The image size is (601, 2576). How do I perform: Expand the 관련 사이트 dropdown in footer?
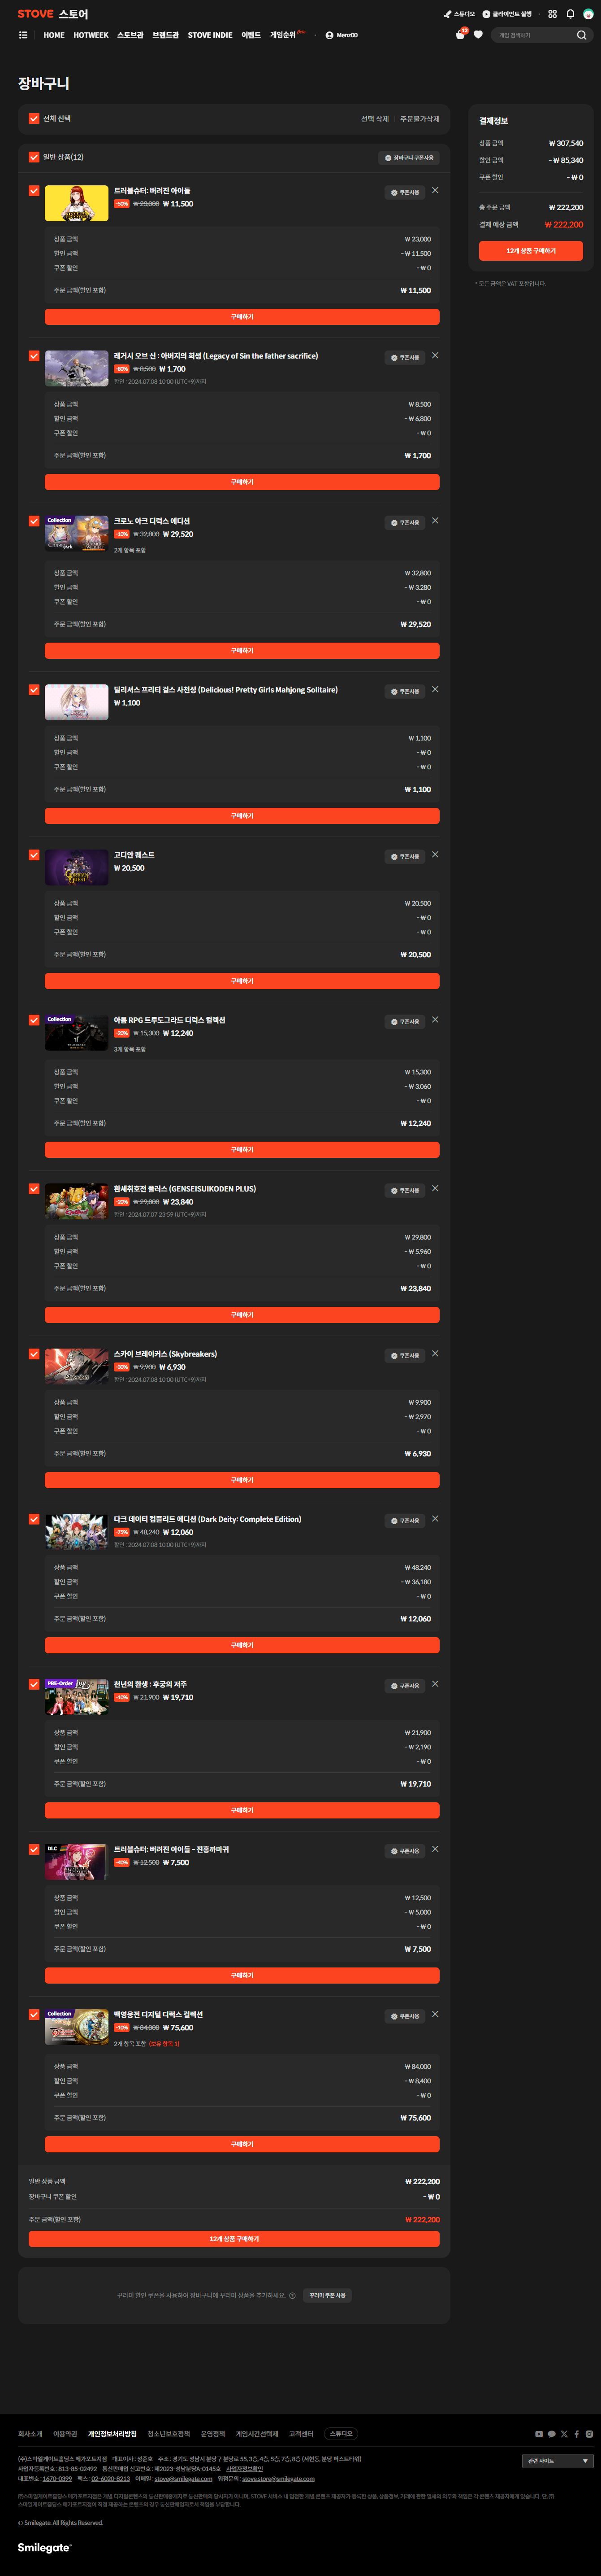pos(557,2461)
